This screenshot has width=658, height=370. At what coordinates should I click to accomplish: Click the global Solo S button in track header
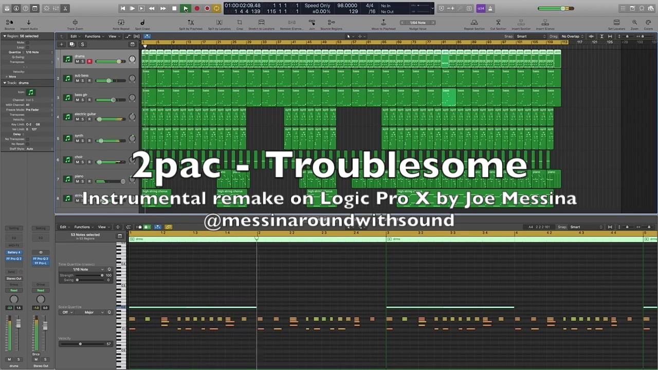point(82,44)
